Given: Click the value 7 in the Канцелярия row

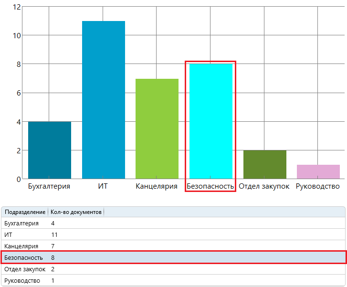Looking at the screenshot, I should [x=53, y=246].
